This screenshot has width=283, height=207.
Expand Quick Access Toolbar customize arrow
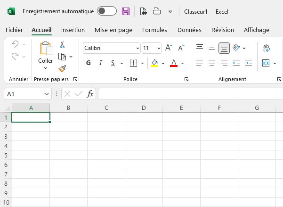point(170,12)
